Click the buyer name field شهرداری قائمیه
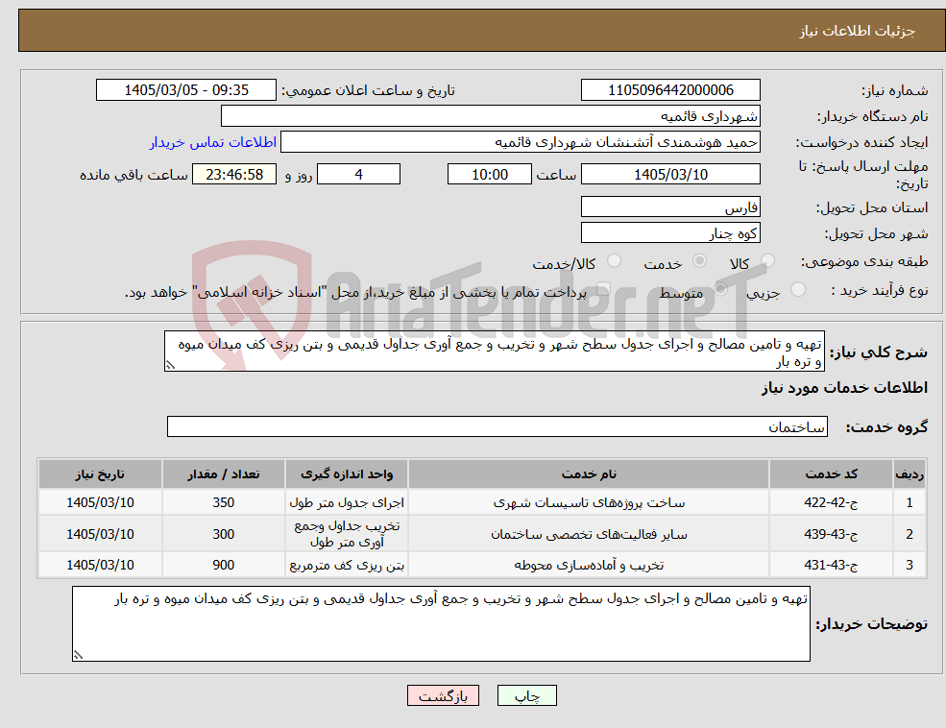 [491, 116]
